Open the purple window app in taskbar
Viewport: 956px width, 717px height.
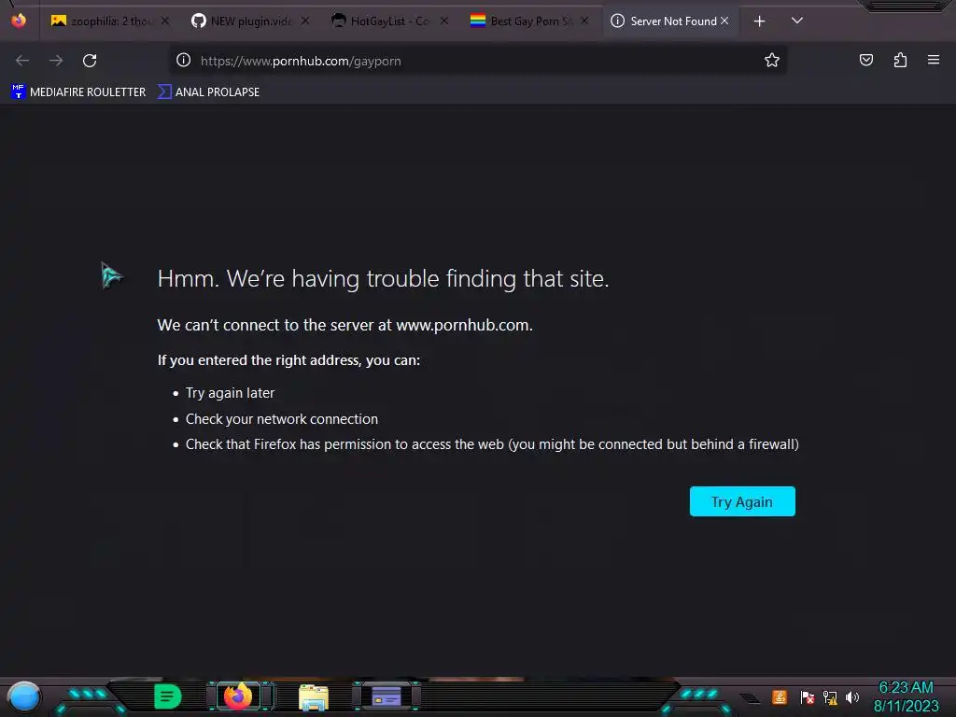click(387, 696)
